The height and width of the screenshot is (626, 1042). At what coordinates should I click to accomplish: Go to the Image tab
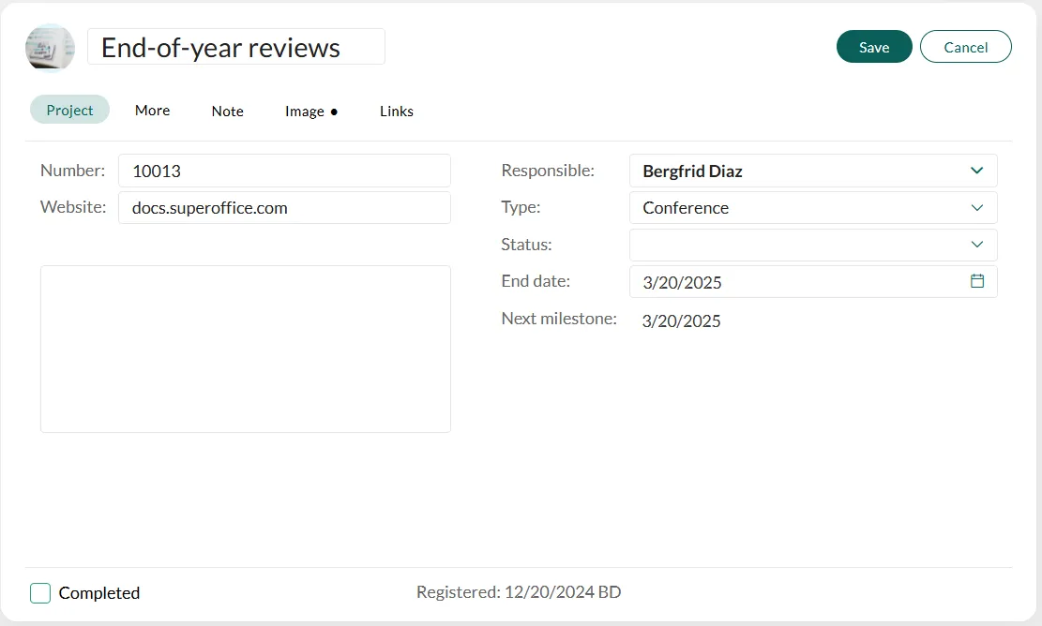tap(310, 111)
